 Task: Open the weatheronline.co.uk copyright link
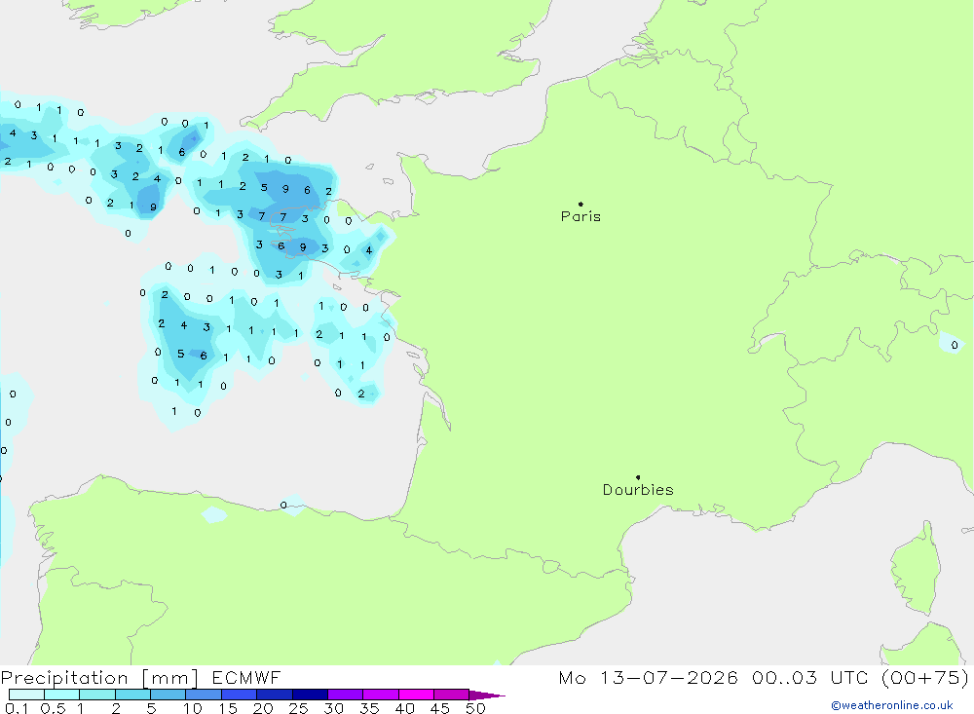coord(892,705)
